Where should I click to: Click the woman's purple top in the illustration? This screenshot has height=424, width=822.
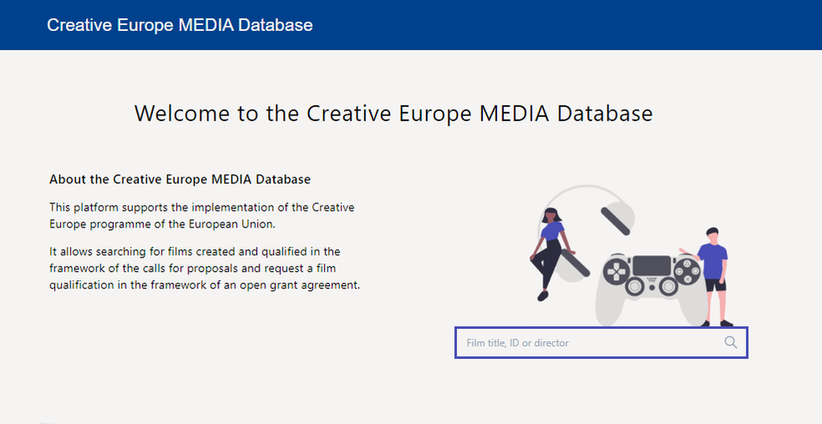[553, 230]
